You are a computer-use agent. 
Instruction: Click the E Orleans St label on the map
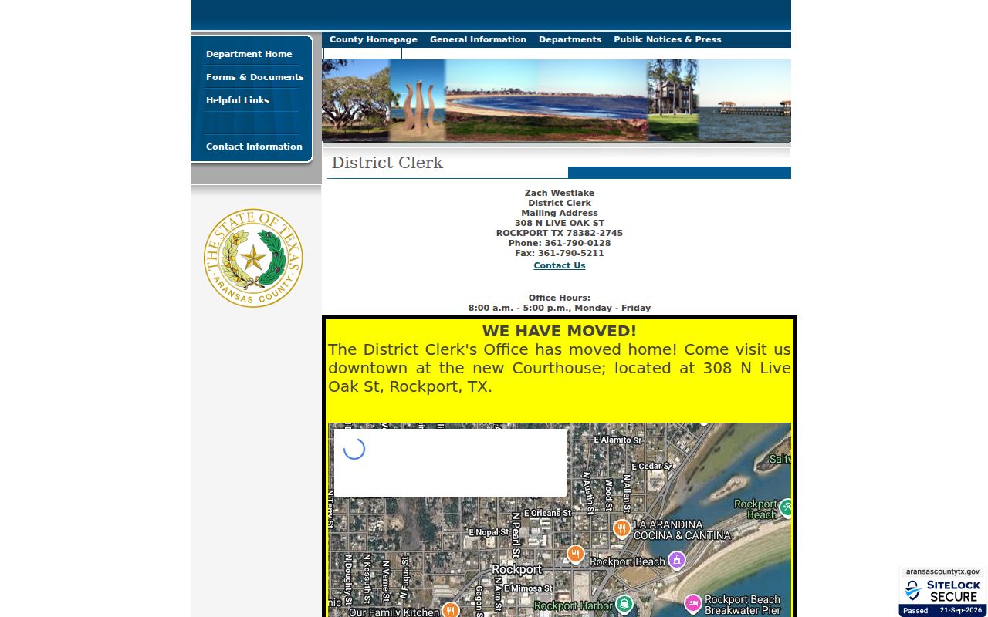[x=547, y=513]
